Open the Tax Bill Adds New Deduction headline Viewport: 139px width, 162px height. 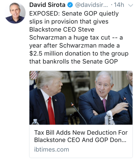pyautogui.click(x=81, y=136)
